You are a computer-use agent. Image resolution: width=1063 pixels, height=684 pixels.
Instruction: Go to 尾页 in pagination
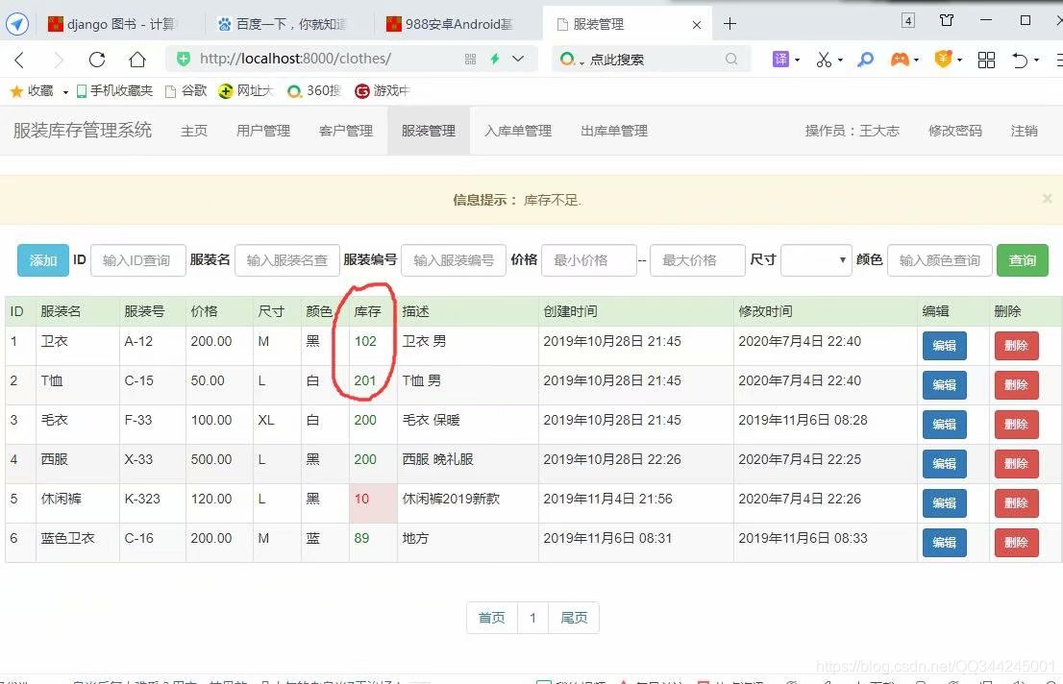coord(574,618)
